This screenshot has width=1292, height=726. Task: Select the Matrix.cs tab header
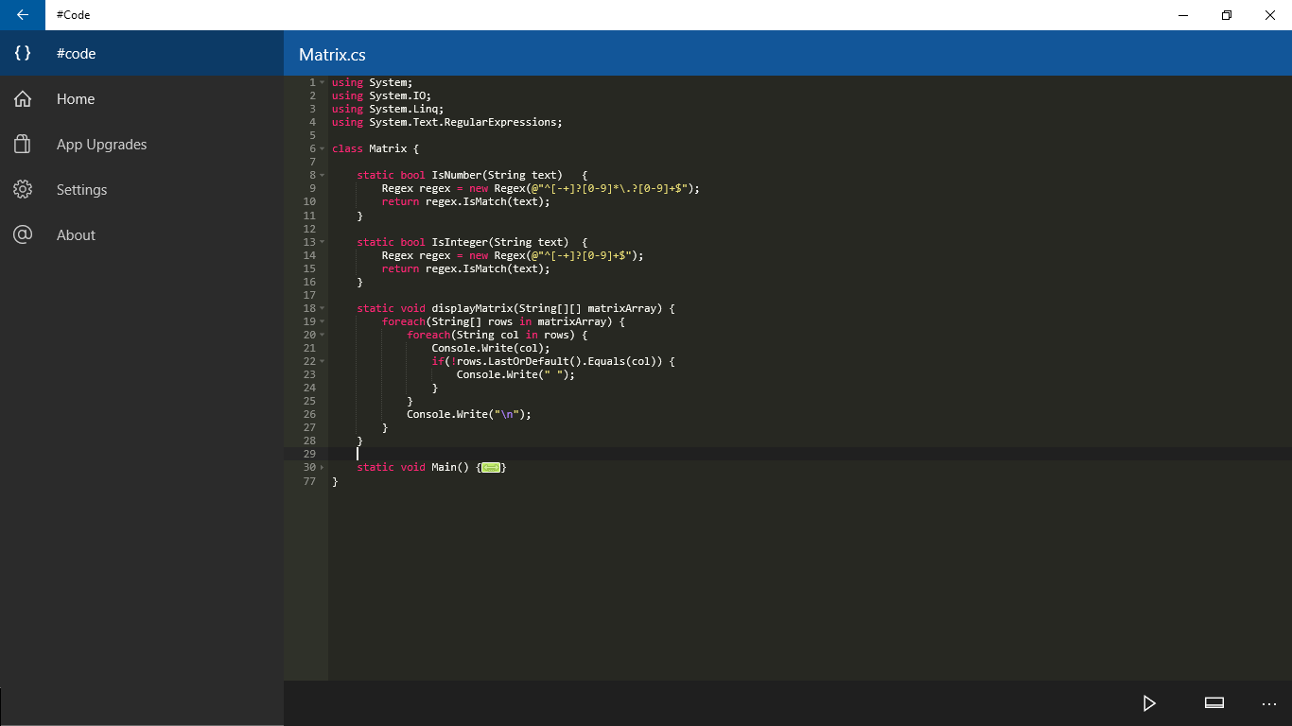pos(331,54)
